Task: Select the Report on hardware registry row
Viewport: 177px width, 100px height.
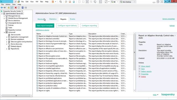Action: 81,63
